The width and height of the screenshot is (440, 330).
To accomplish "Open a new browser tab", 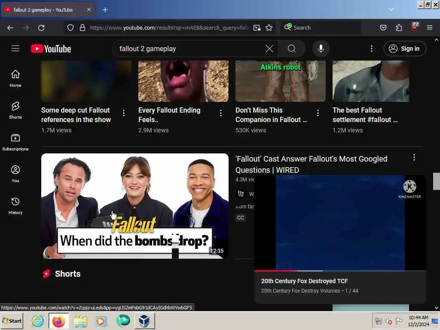I will 105,10.
